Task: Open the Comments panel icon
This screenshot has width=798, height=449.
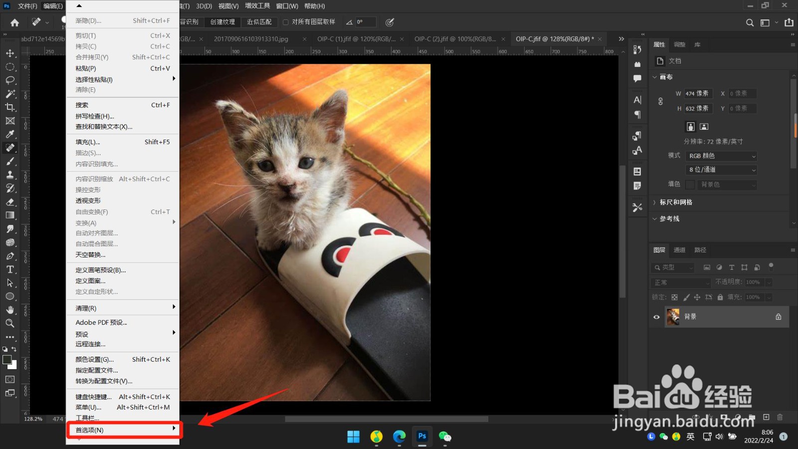Action: click(x=637, y=78)
